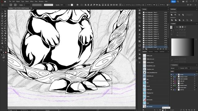Hide the LINE ART layer
The image size is (198, 111).
(171, 81)
